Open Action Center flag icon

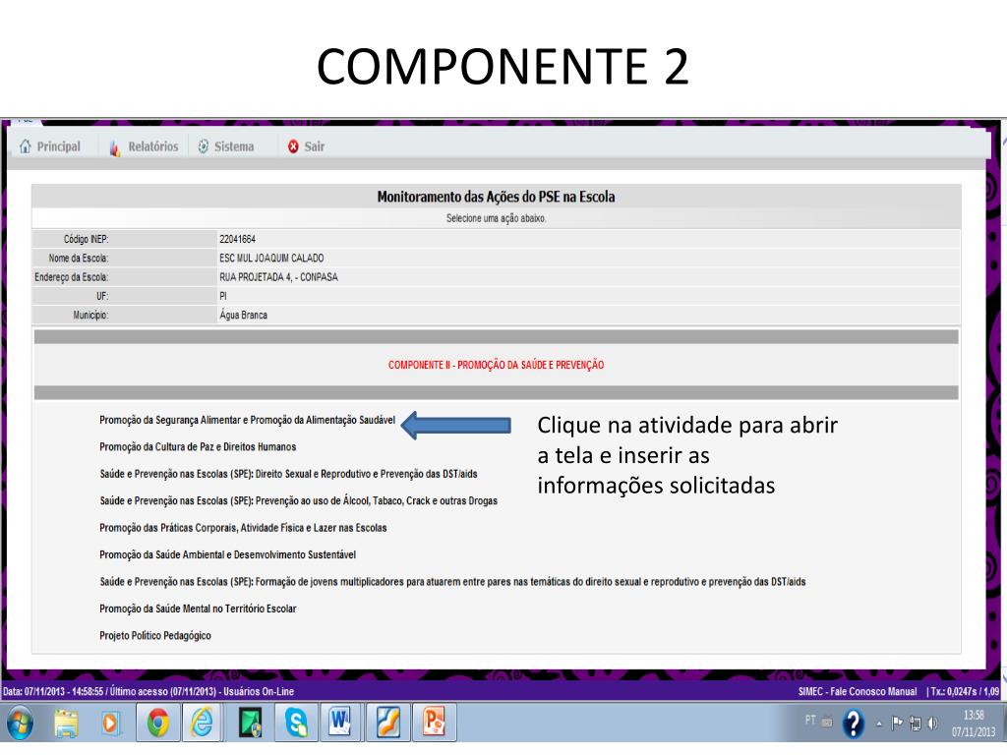(897, 724)
